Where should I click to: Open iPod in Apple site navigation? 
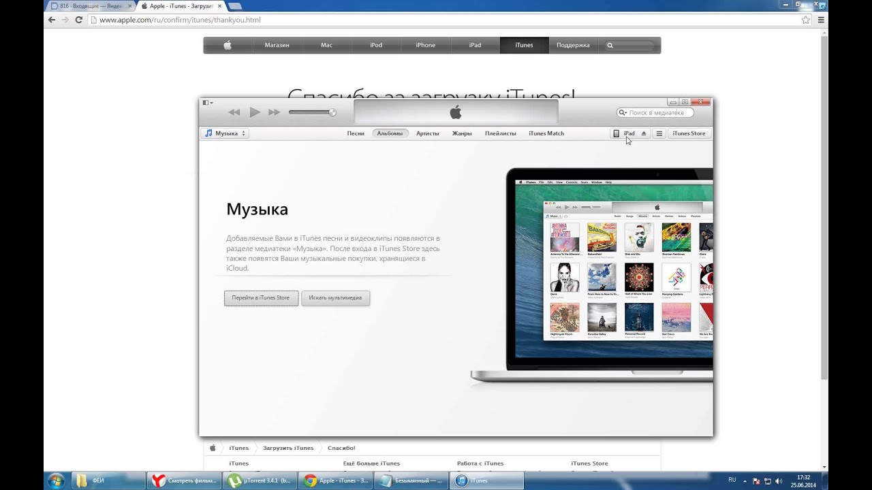(376, 45)
